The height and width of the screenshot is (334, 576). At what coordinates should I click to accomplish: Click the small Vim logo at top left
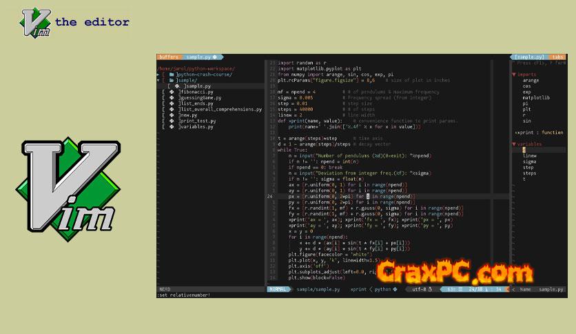pos(34,22)
